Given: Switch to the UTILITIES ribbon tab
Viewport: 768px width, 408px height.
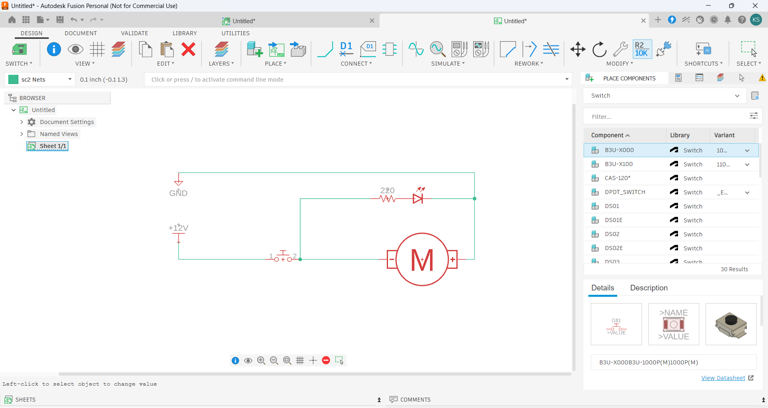Looking at the screenshot, I should [236, 33].
